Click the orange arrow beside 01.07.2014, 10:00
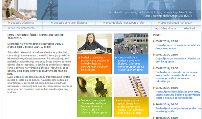The width and height of the screenshot is (202, 119). 154,88
